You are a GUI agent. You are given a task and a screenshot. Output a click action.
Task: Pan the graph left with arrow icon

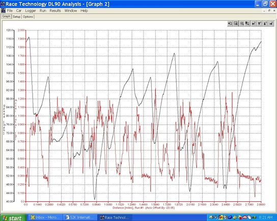pos(254,23)
